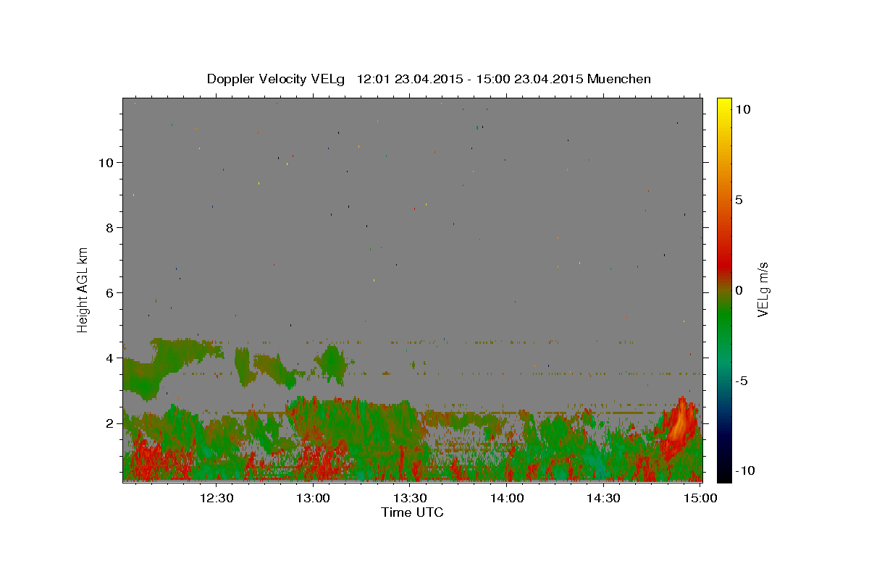Click the colorbar tick label 0
The width and height of the screenshot is (869, 579).
pos(739,290)
